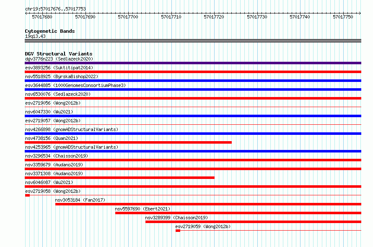This screenshot has width=373, height=247.
Task: Click ruler position 57017720
Action: (214, 17)
